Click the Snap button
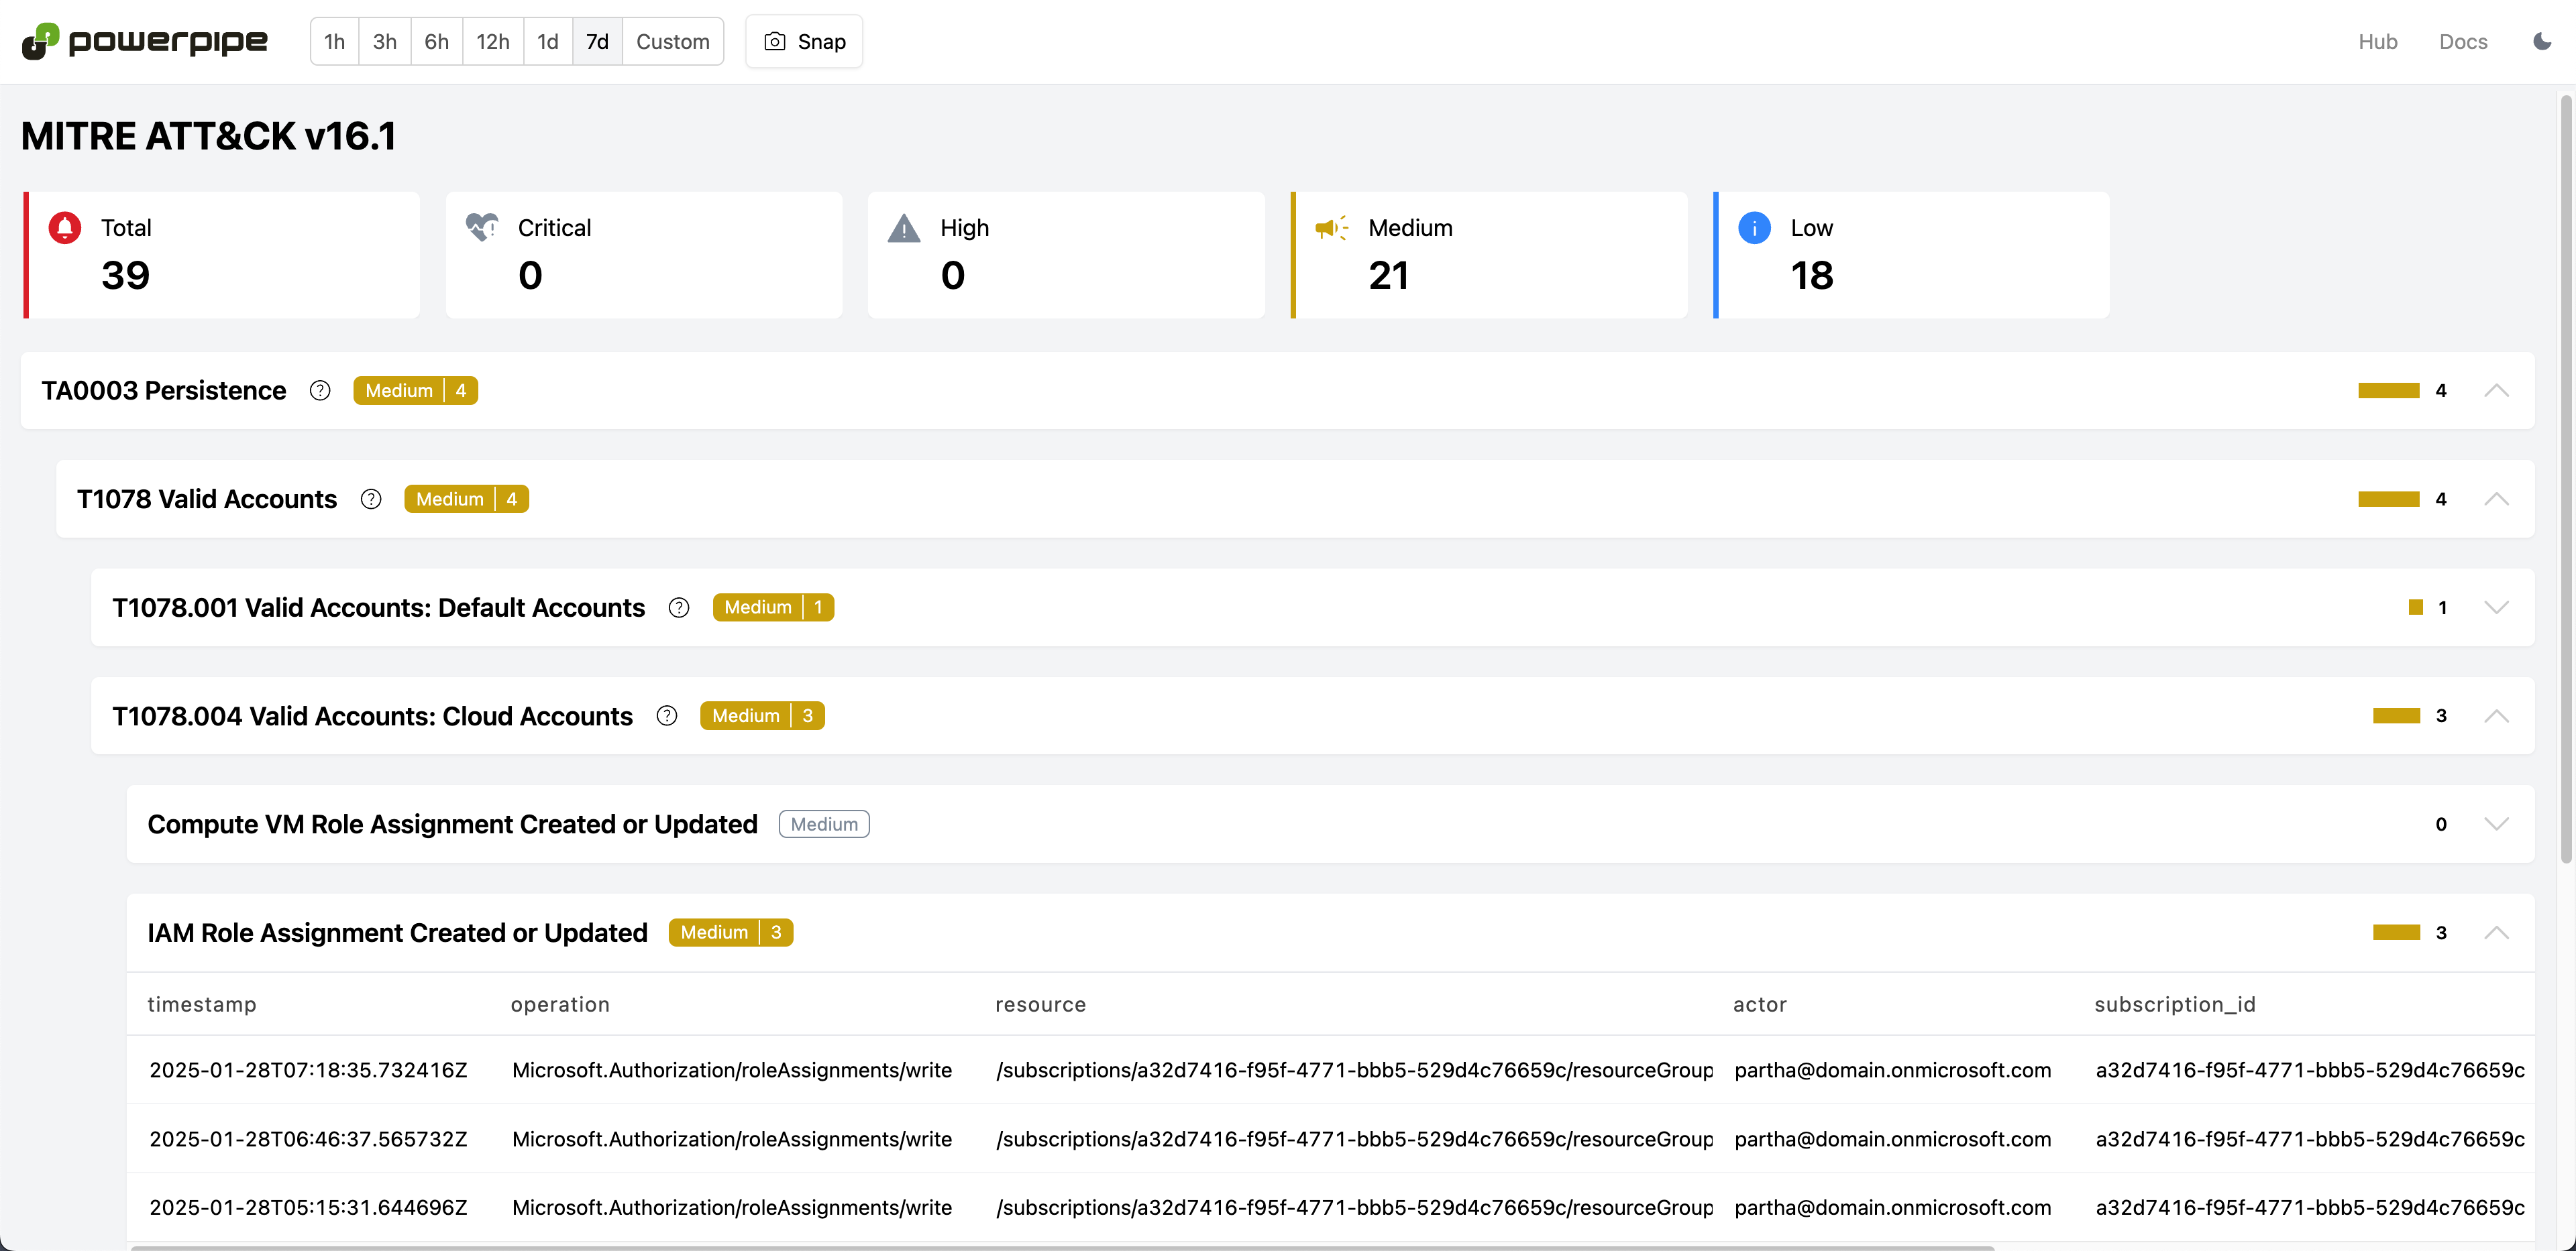Image resolution: width=2576 pixels, height=1251 pixels. (x=804, y=41)
